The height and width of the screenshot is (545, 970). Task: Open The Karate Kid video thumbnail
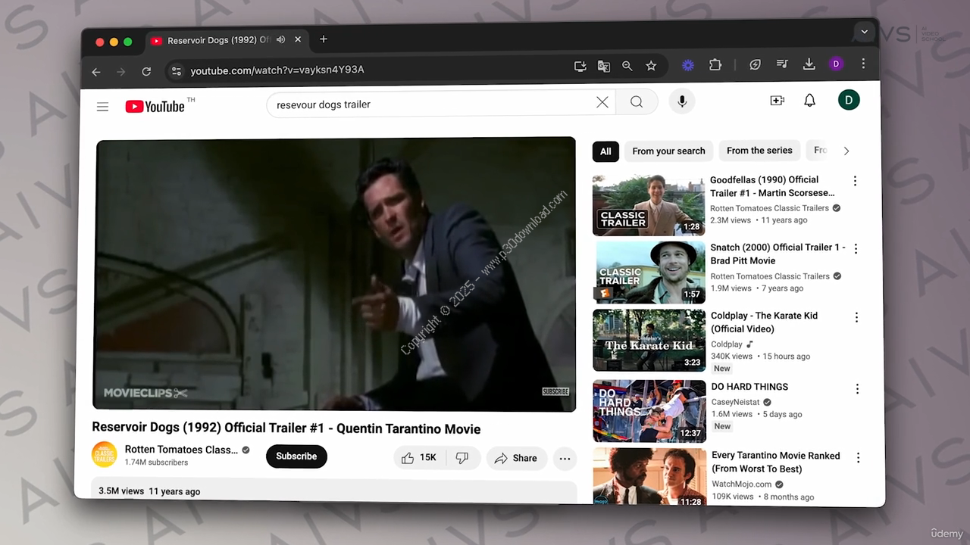pos(649,340)
